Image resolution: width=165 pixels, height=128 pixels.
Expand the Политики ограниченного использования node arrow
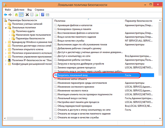point(6,53)
